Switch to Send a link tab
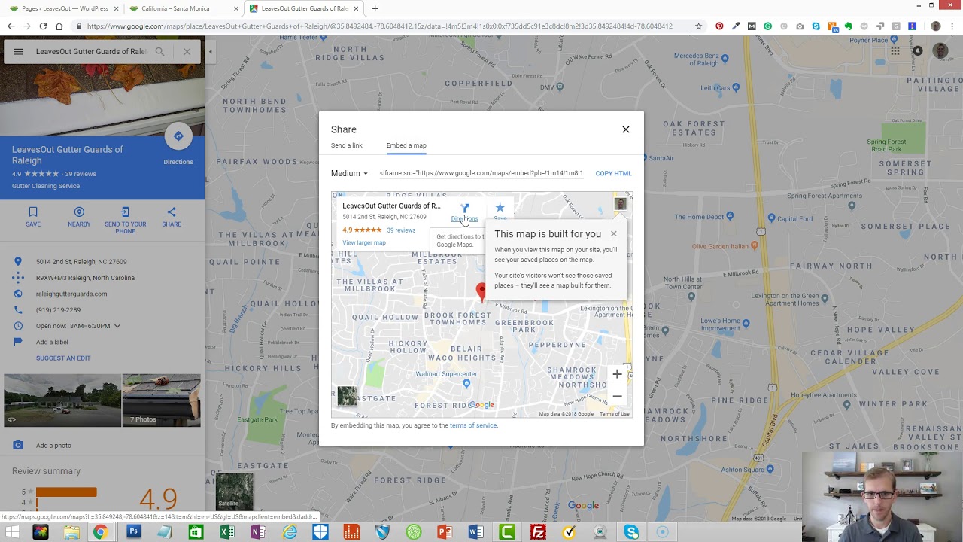This screenshot has width=963, height=542. pos(346,145)
